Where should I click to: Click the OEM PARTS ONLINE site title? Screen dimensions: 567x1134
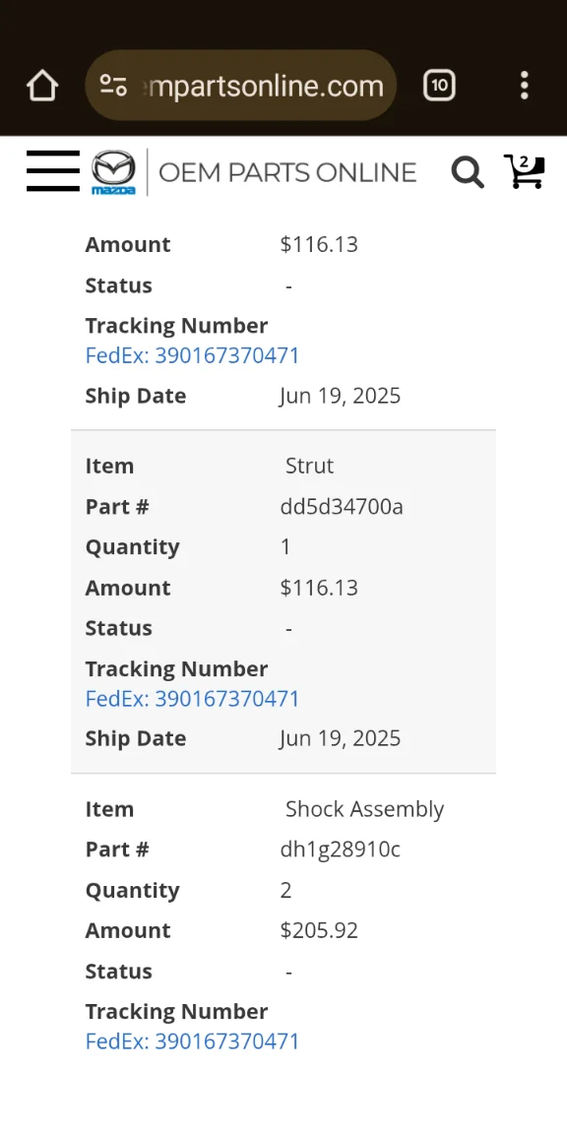[287, 173]
